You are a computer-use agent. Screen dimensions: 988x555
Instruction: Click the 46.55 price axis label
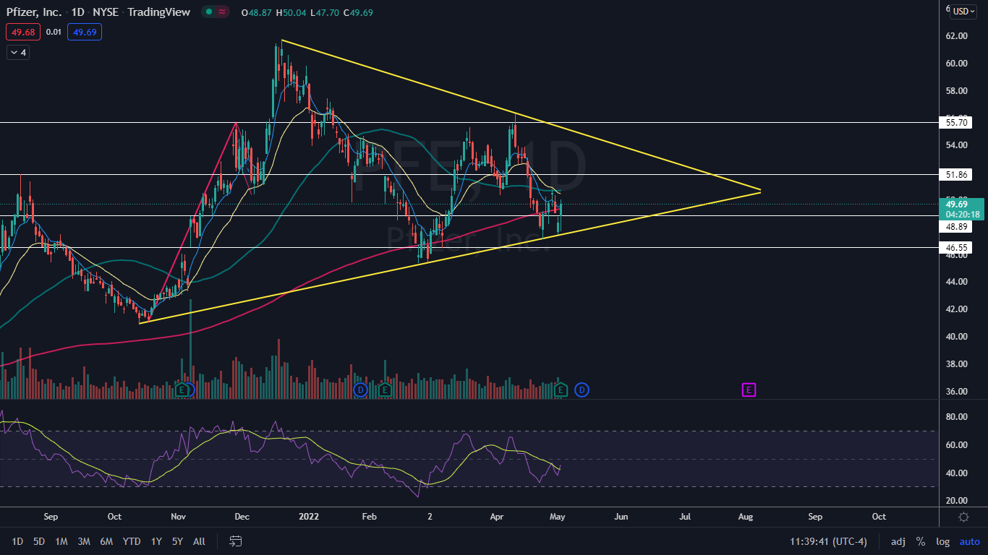(x=957, y=247)
